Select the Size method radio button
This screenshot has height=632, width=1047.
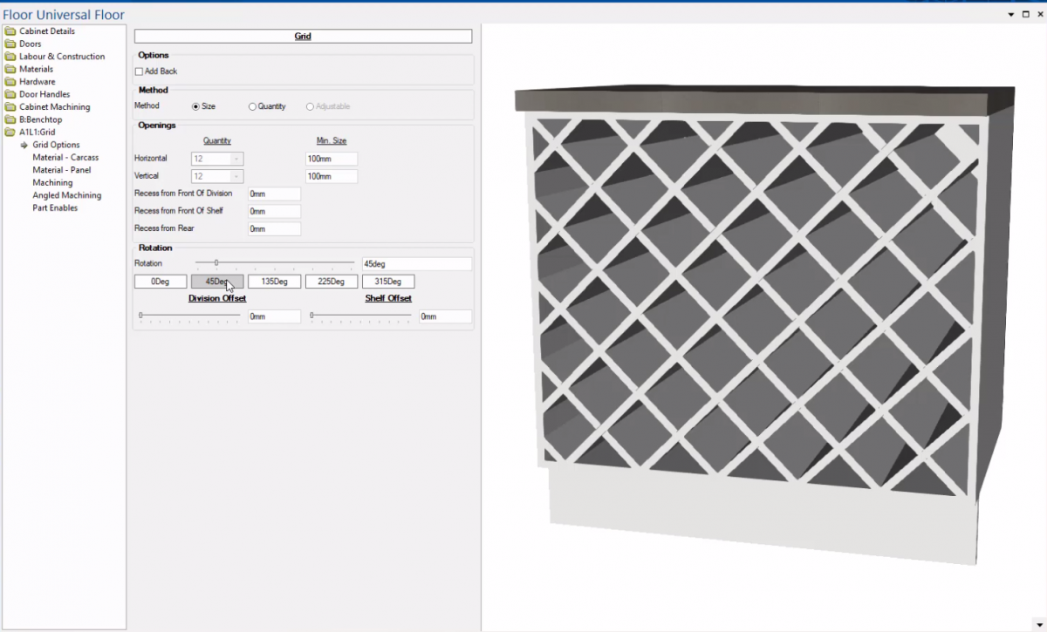coord(195,106)
